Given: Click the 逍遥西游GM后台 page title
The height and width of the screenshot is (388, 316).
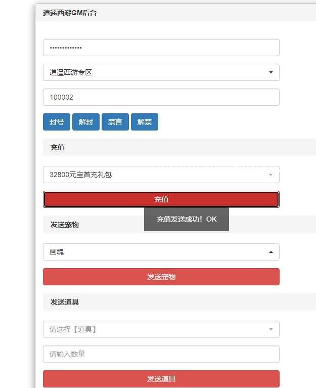Looking at the screenshot, I should (70, 13).
